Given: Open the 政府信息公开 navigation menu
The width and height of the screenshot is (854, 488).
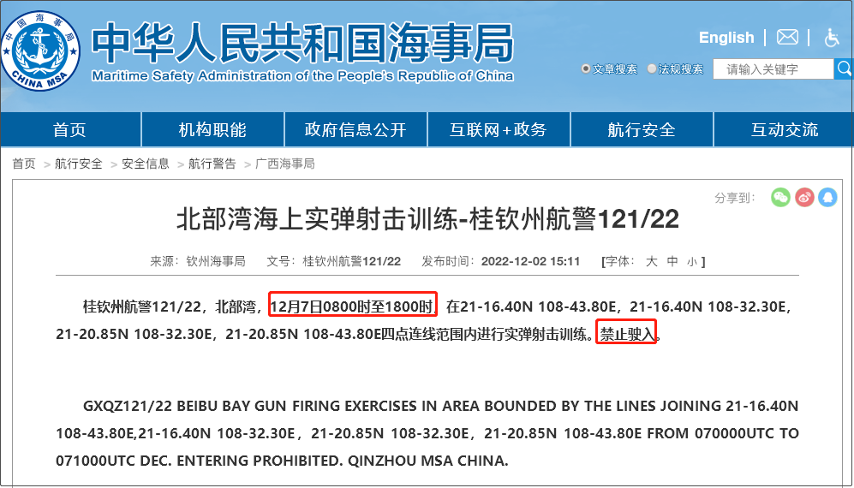Looking at the screenshot, I should coord(355,130).
